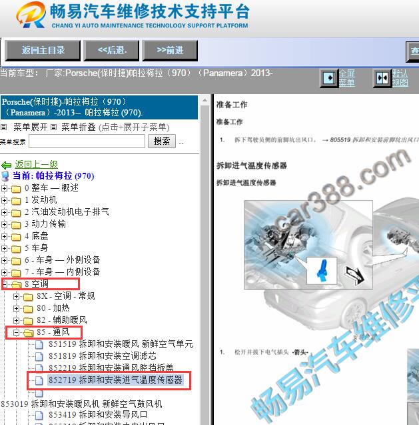The width and height of the screenshot is (419, 425).
Task: Open 853019 拆卸和安装暖风机 新鲜空气鼓风机
Action: 81,404
